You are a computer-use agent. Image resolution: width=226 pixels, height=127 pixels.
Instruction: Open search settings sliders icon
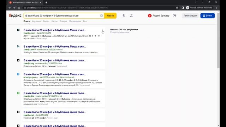(131, 16)
